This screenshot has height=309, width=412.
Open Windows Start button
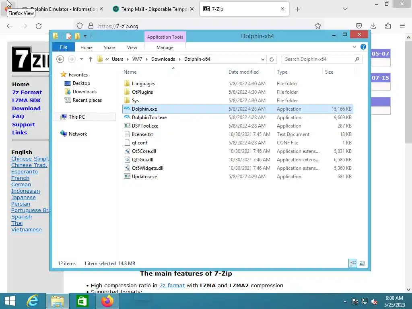tap(10, 301)
